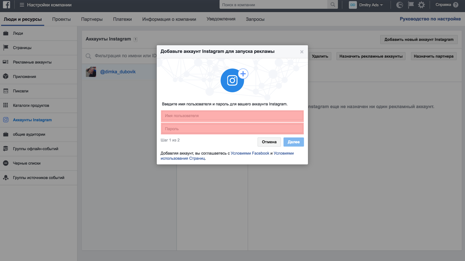Screen dimensions: 465x261
Task: Click the Facebook logo icon
Action: 6,5
